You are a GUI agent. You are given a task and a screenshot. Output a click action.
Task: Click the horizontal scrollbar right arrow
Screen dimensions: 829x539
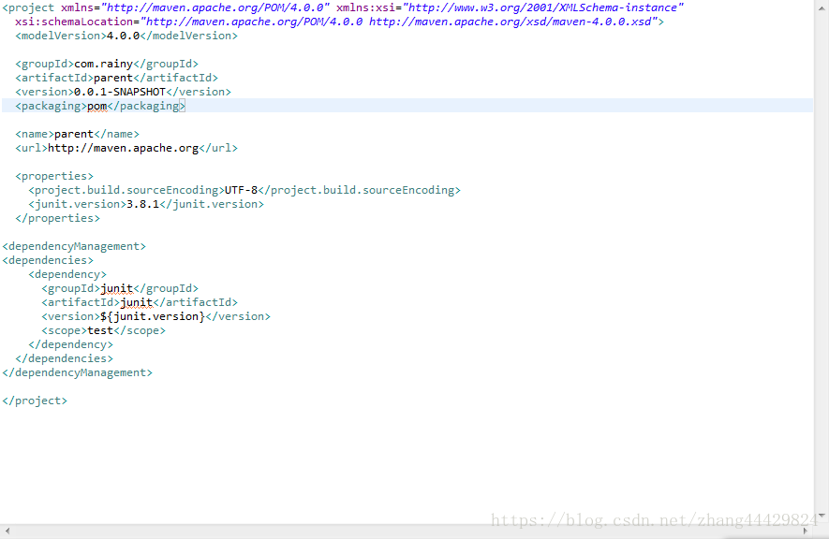click(x=806, y=531)
